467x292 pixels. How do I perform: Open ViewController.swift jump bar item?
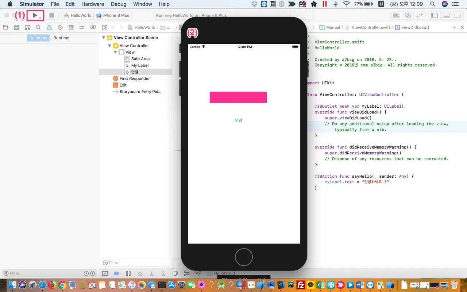pos(368,27)
